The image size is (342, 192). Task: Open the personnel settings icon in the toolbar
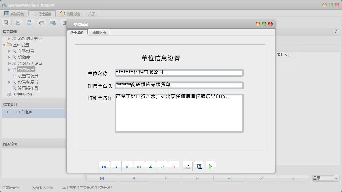point(41,22)
